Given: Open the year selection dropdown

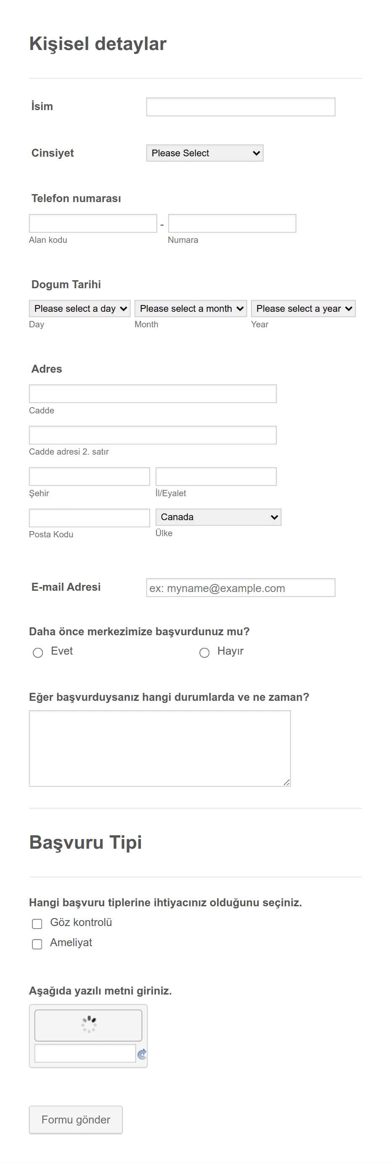Looking at the screenshot, I should click(x=303, y=308).
